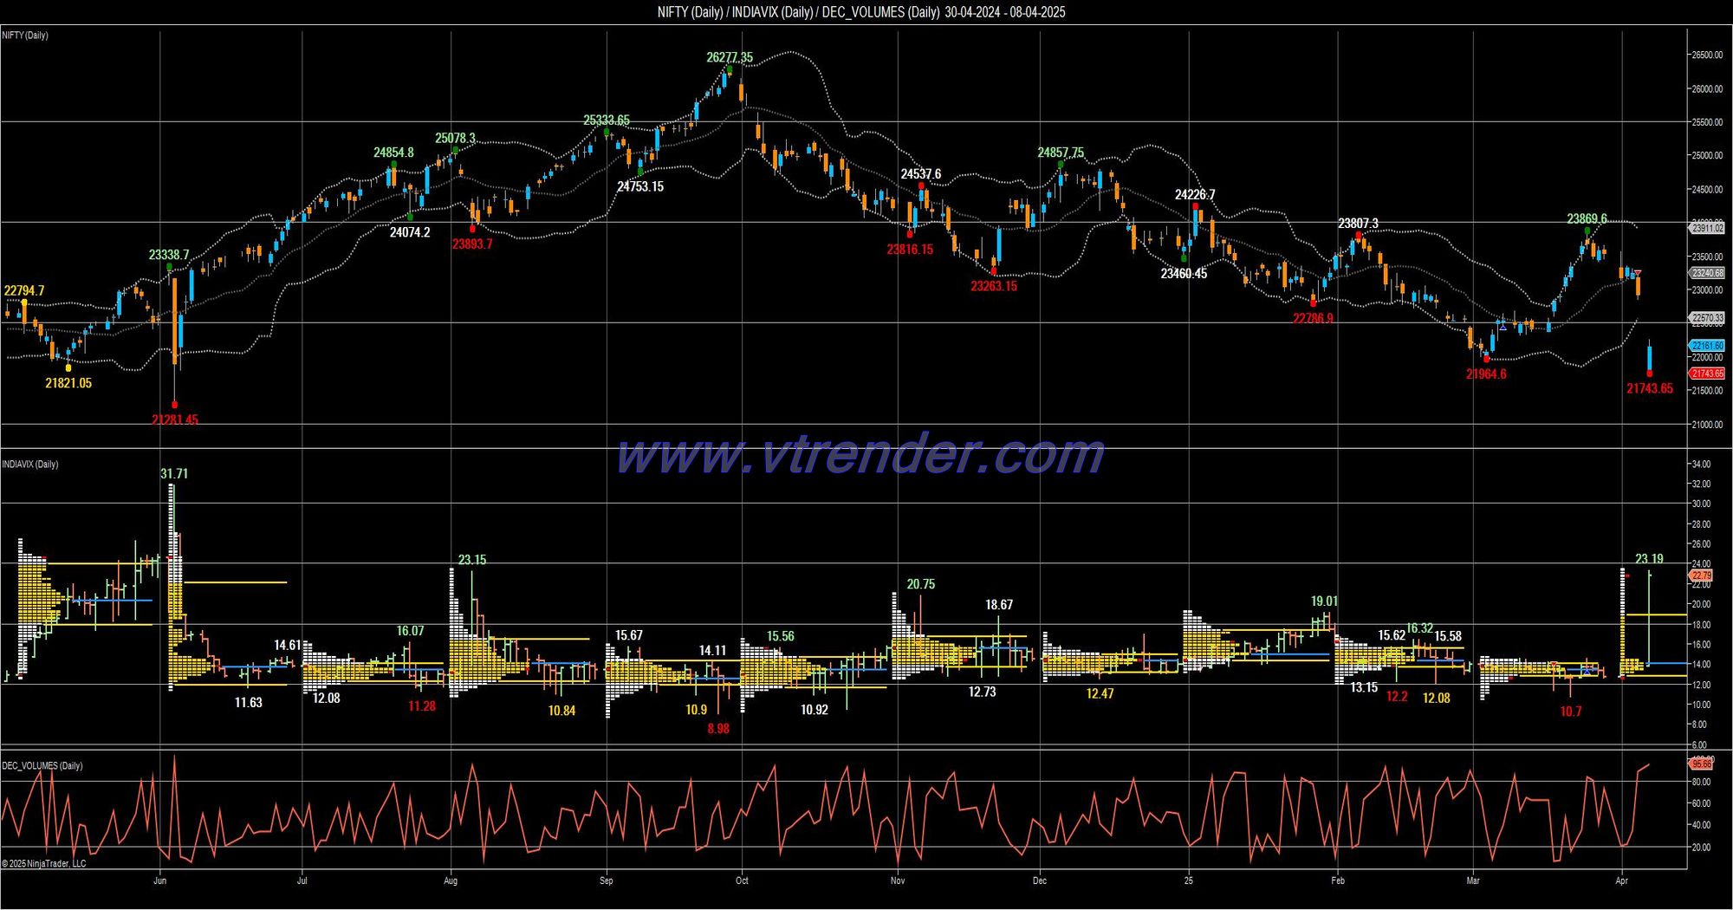Click the gray 22570.33 lower band tag
1733x910 pixels.
click(1707, 318)
